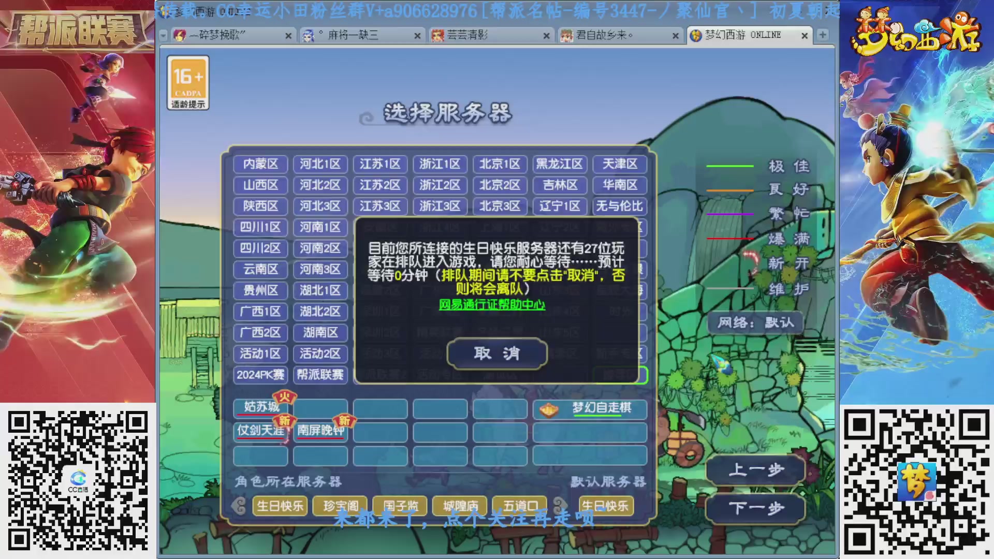The height and width of the screenshot is (559, 994).
Task: Choose the 姑苏城 server
Action: [x=260, y=408]
